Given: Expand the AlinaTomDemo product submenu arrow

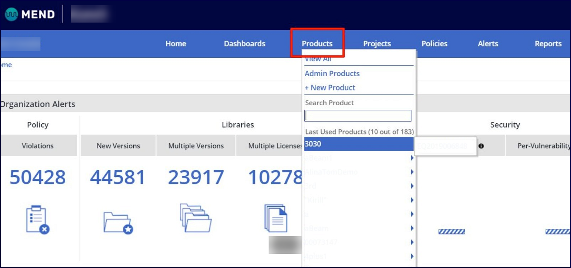Looking at the screenshot, I should pos(412,172).
